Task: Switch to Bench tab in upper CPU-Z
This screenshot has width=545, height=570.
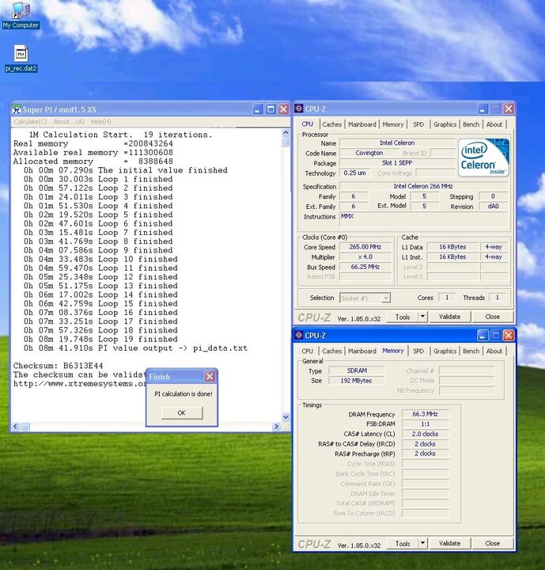Action: click(471, 124)
